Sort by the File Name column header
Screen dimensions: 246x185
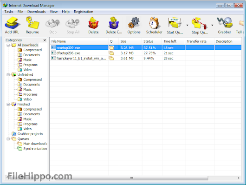(79, 41)
